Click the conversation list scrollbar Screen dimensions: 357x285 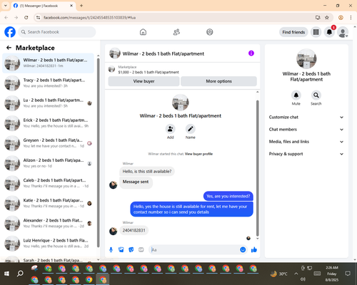click(x=98, y=152)
